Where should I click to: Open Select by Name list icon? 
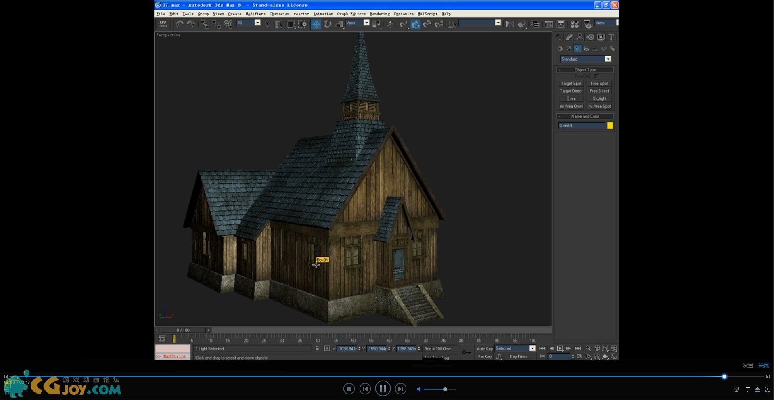click(x=279, y=24)
